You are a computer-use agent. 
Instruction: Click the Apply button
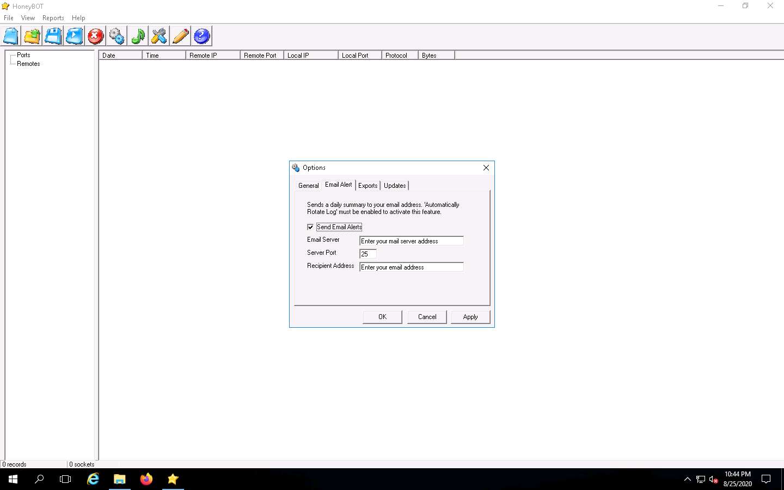point(470,317)
